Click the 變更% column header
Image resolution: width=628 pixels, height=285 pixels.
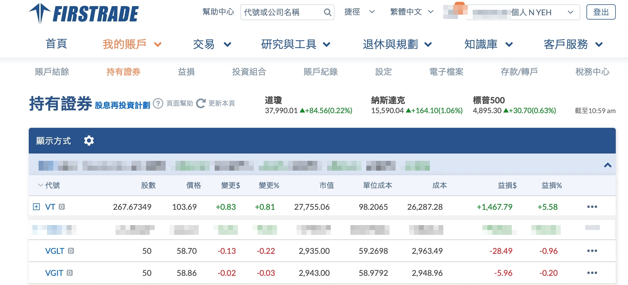pyautogui.click(x=269, y=185)
